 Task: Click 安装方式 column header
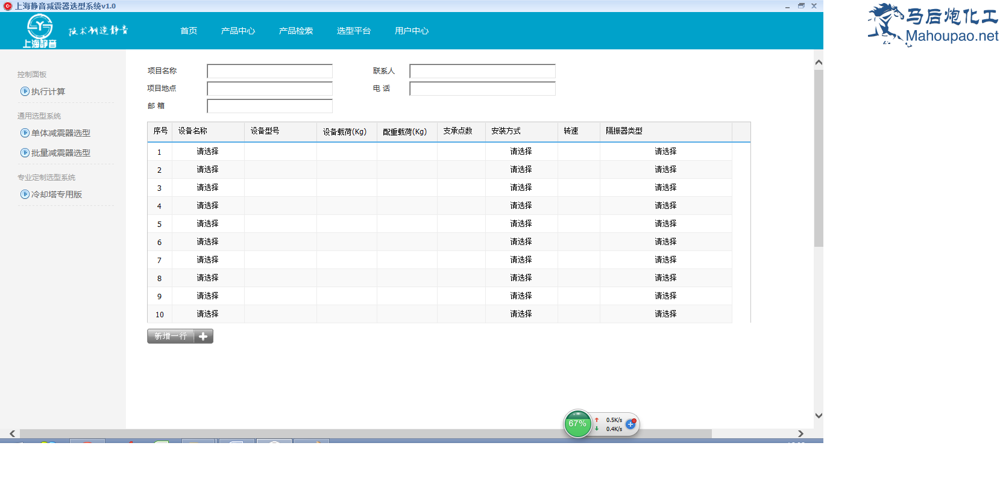pos(521,131)
